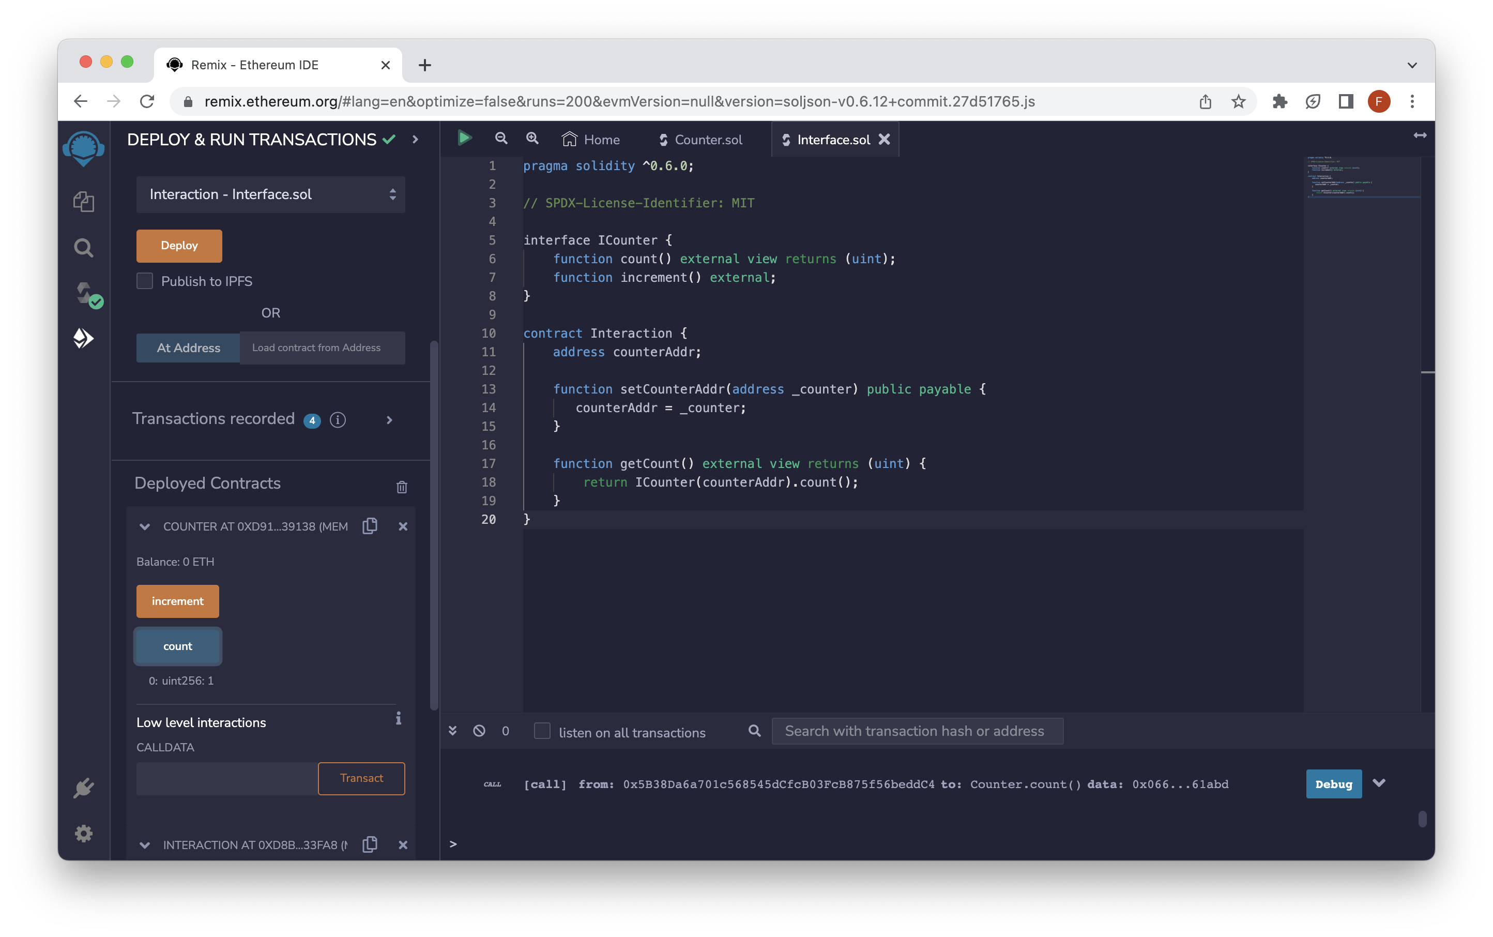Expand the INTERACTION AT 0XD8B...33FA8 contract
This screenshot has height=937, width=1493.
coord(144,844)
